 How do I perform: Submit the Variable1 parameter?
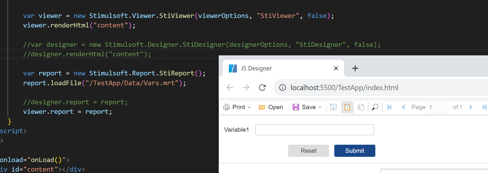(355, 151)
